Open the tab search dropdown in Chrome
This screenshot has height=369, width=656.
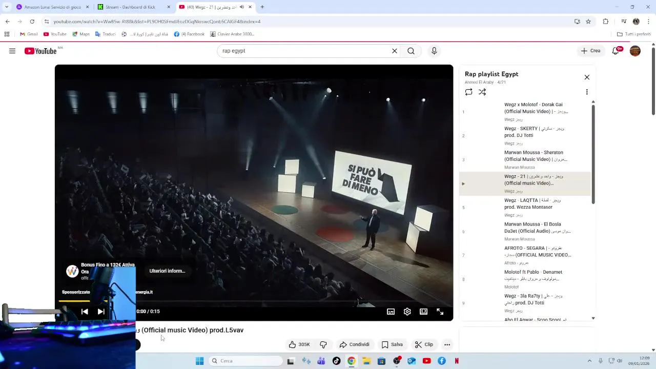(7, 7)
